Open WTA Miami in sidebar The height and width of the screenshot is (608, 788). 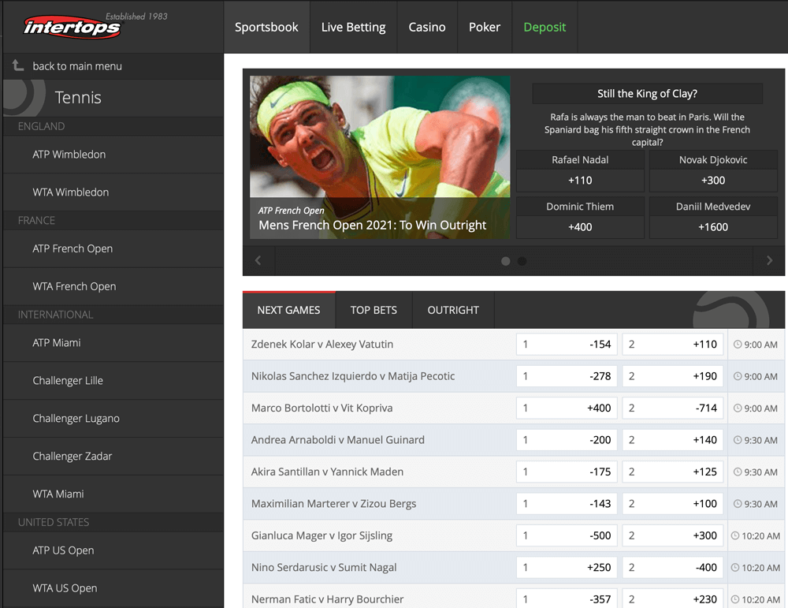click(x=113, y=494)
